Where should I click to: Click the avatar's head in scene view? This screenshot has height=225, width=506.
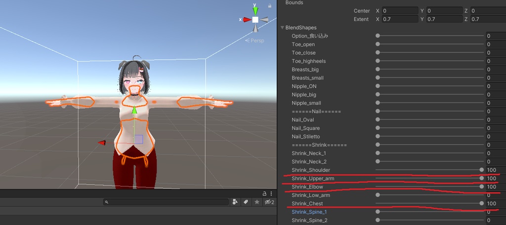click(133, 76)
